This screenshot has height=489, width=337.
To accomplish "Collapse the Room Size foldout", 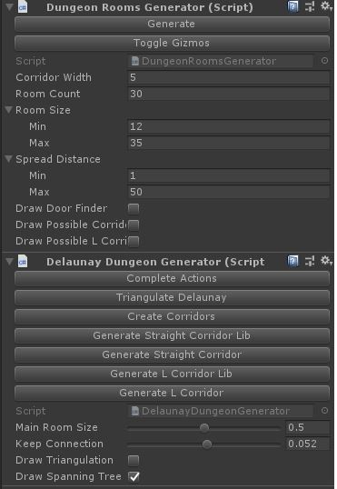I will pyautogui.click(x=9, y=110).
